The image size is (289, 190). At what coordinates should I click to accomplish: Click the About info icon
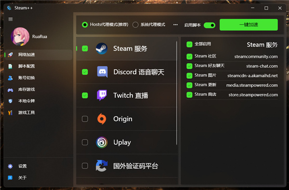pos(10,177)
